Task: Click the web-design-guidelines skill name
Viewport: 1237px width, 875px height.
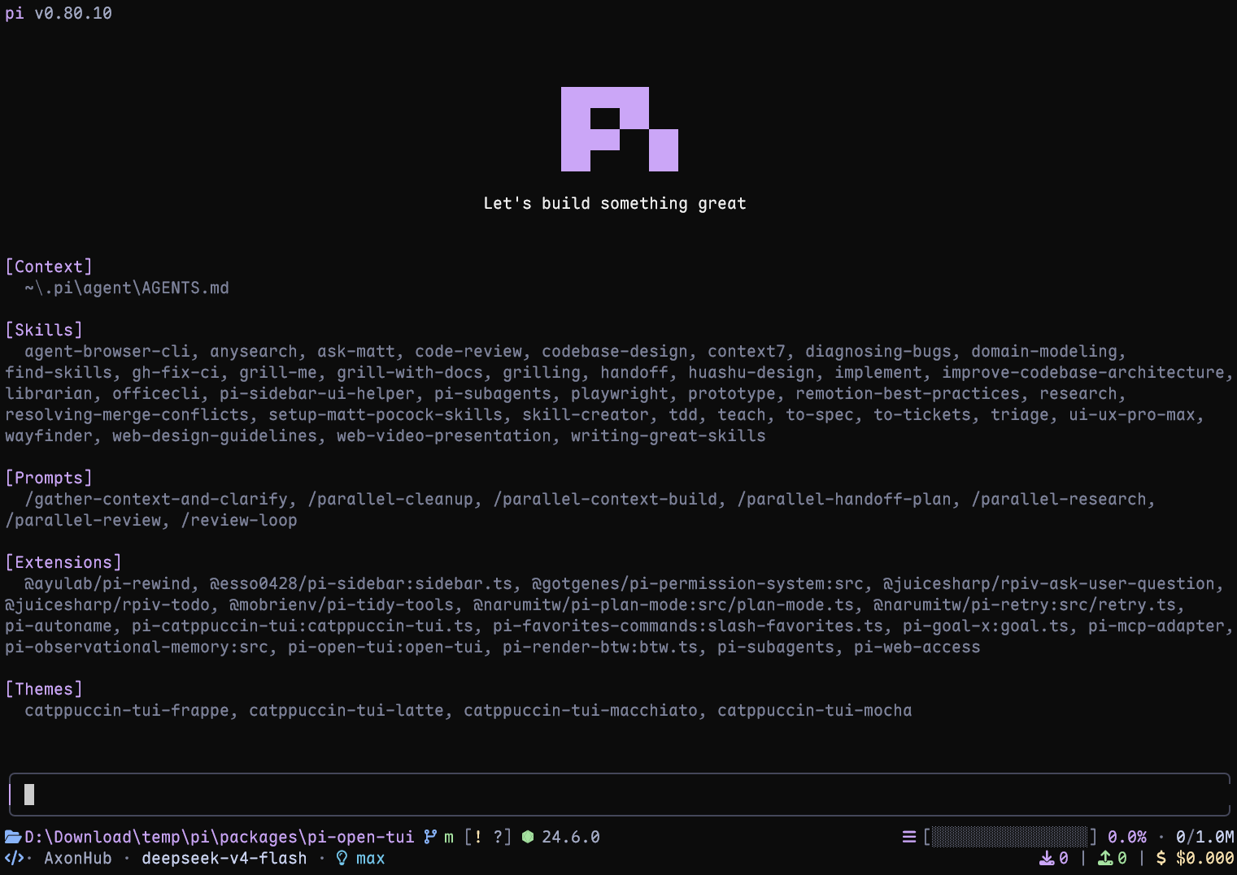Action: [x=215, y=435]
